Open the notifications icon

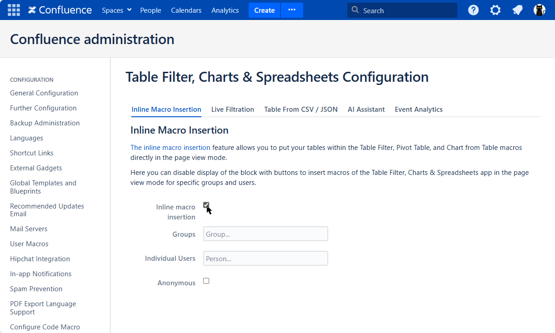click(517, 10)
